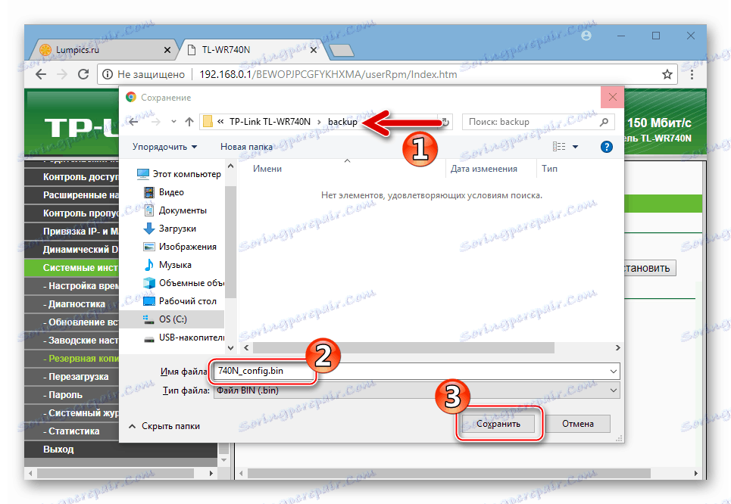This screenshot has width=731, height=504.
Task: Click the browser address bar URL
Action: pos(328,74)
